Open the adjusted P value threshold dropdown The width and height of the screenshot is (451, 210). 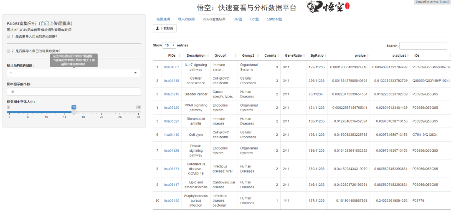coord(74,73)
